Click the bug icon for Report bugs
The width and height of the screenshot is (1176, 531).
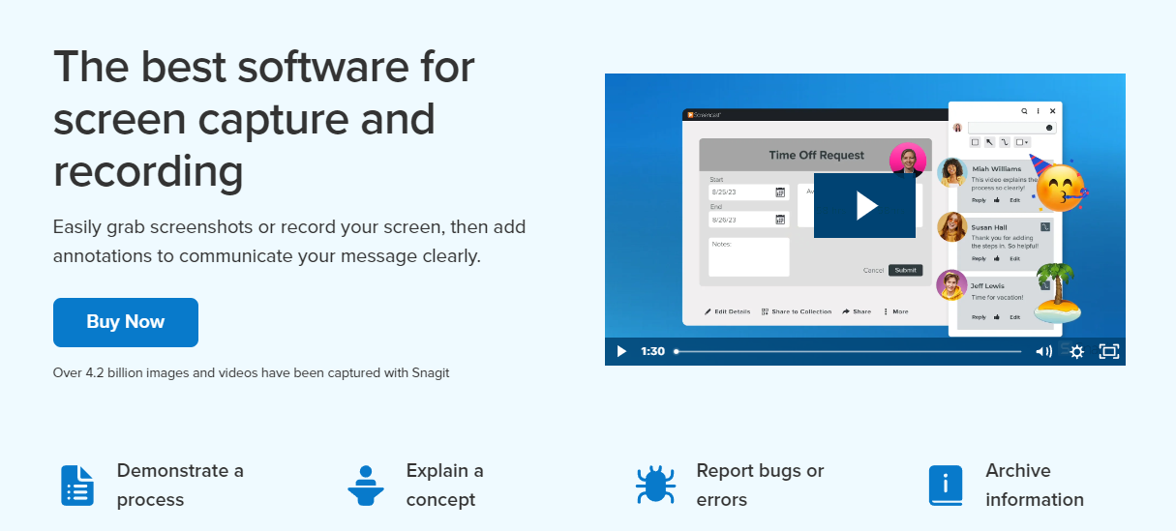[655, 486]
